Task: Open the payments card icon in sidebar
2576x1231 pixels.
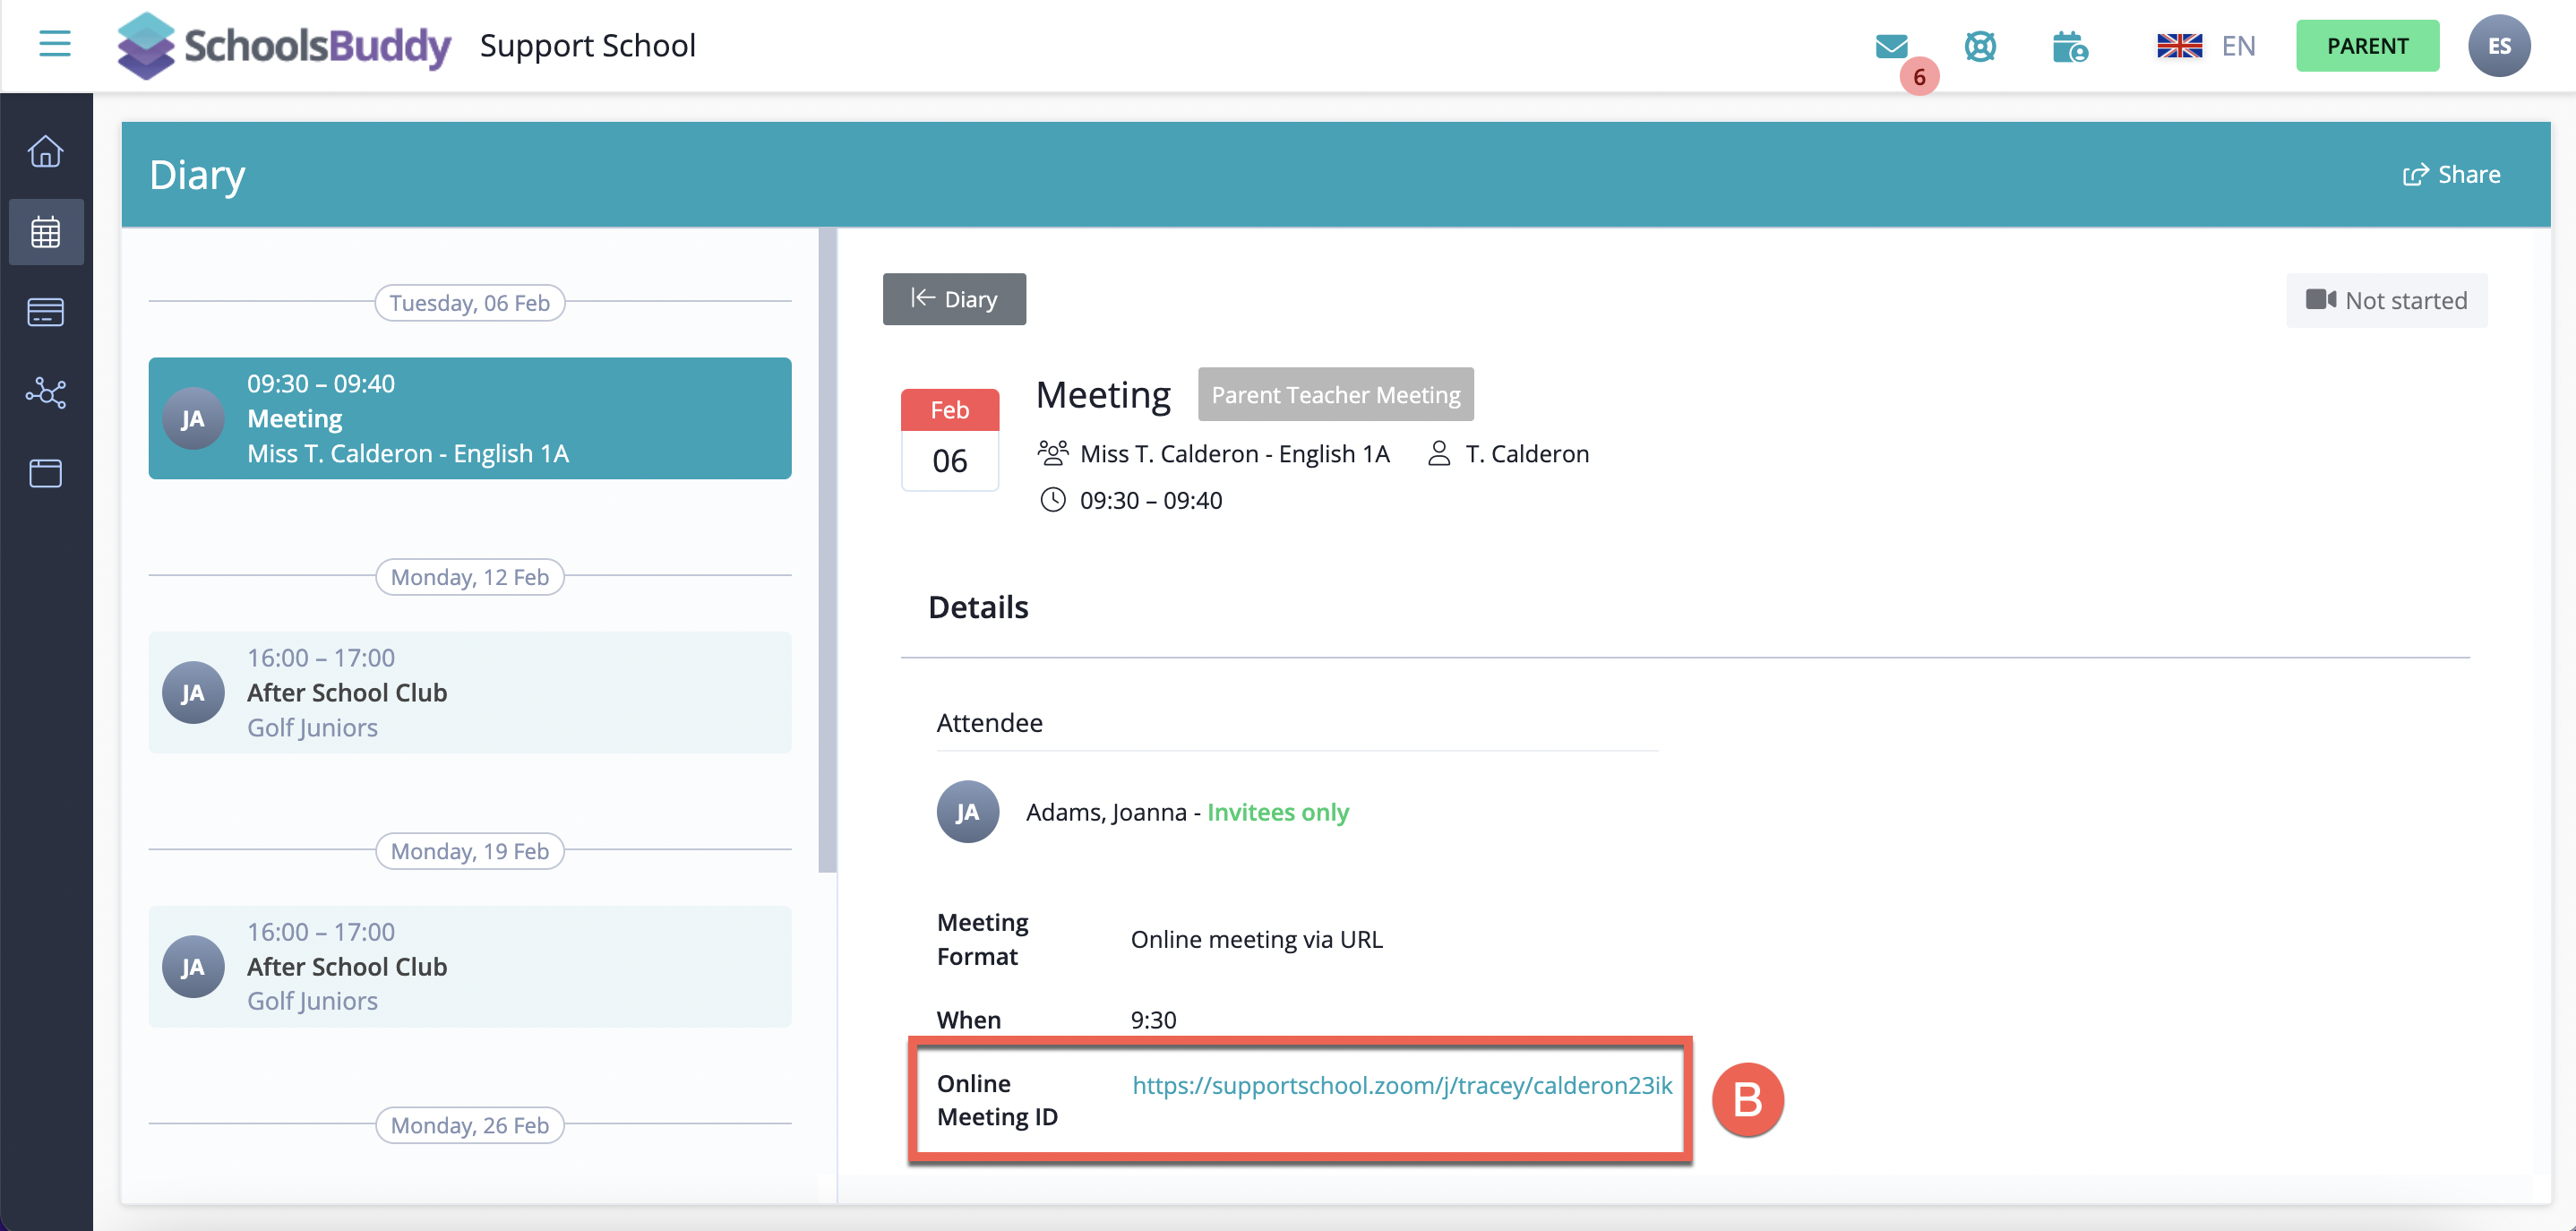Action: 46,312
